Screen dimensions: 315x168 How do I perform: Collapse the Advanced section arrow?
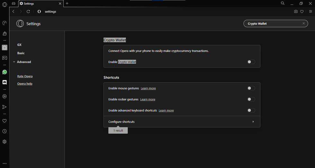[x=14, y=62]
